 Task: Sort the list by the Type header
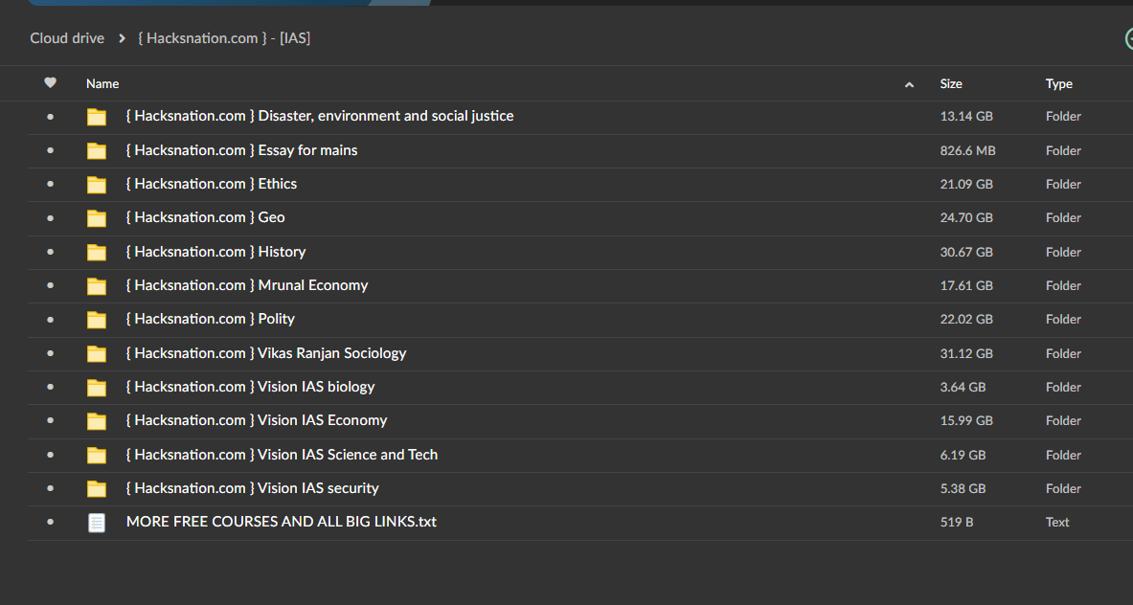pos(1058,83)
